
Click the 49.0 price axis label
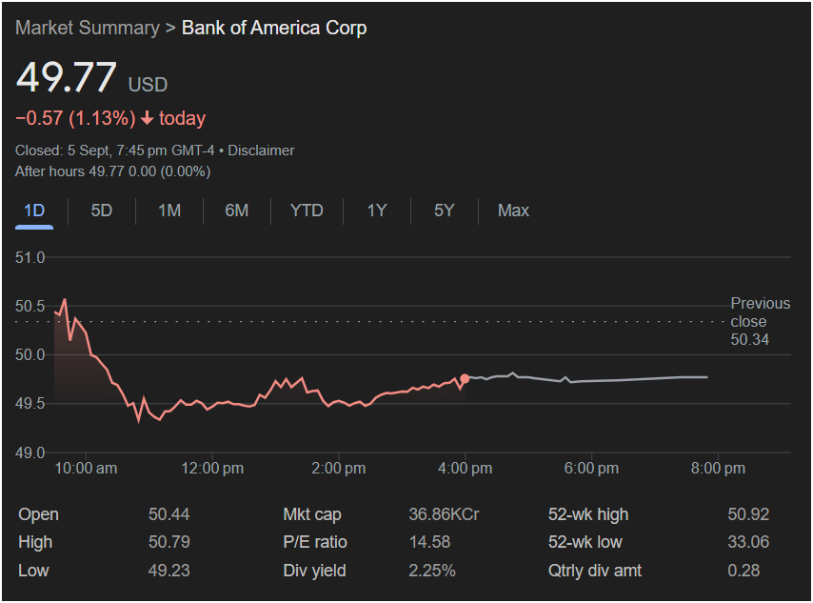[30, 452]
